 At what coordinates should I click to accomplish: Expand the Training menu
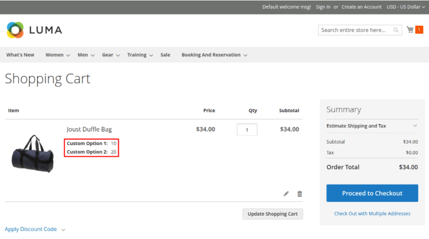coord(140,55)
